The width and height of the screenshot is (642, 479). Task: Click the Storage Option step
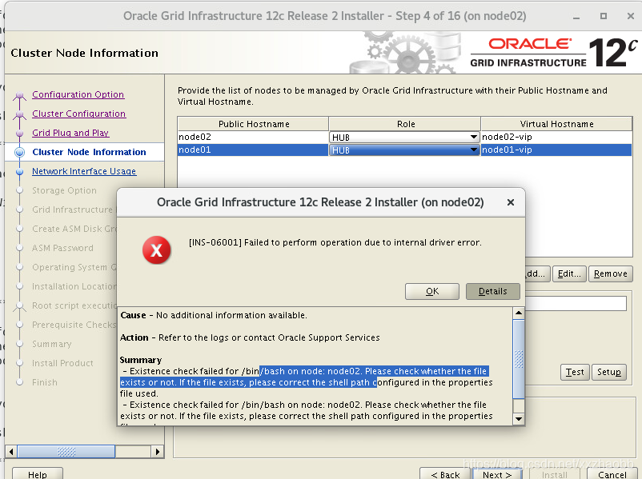[64, 190]
